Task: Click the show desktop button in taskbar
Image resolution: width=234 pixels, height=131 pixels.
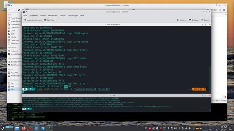Action: (231, 128)
